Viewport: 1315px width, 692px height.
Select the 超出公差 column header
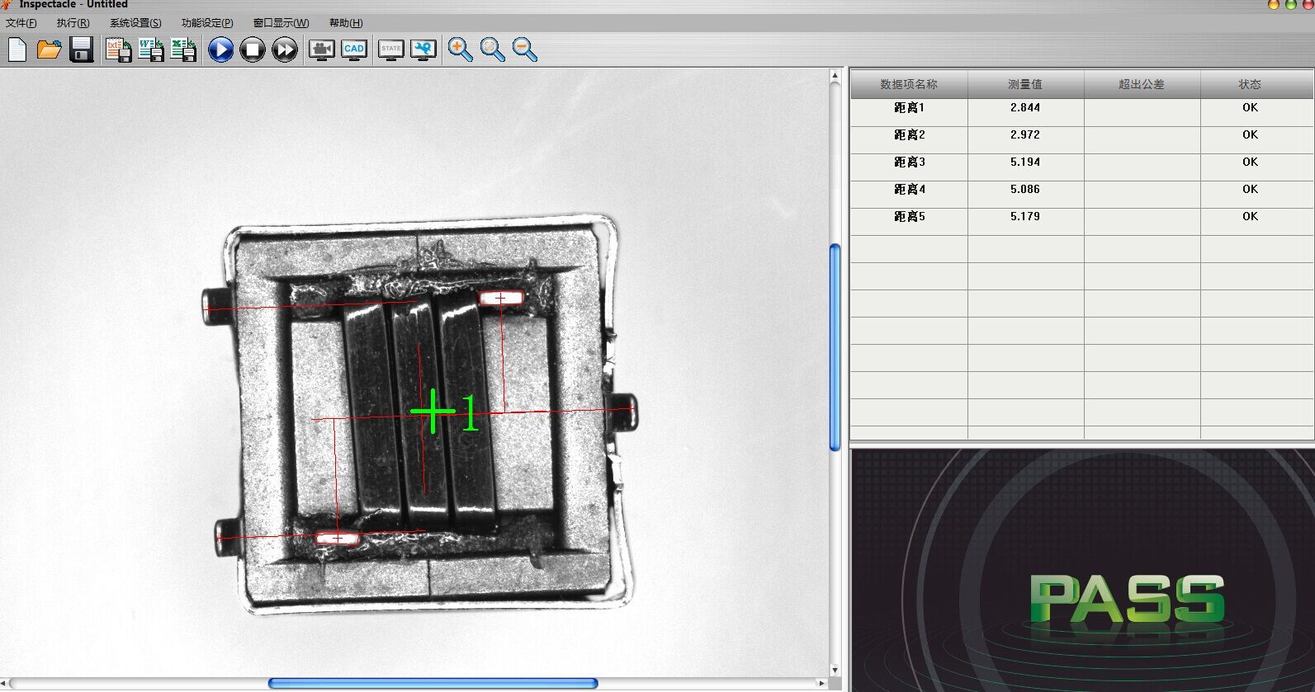tap(1142, 84)
